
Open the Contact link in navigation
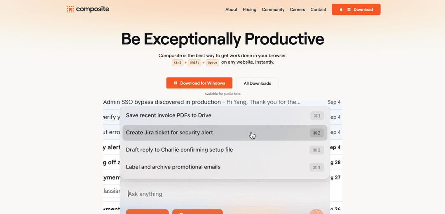(x=318, y=9)
